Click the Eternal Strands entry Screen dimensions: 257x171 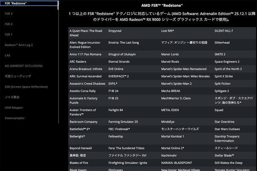119,62
